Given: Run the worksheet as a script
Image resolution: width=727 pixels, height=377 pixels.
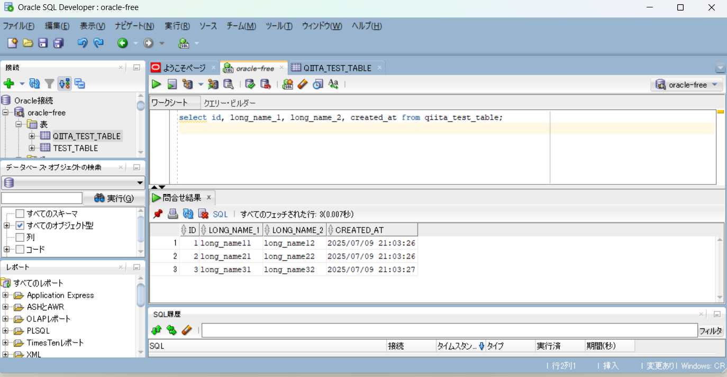Looking at the screenshot, I should coord(172,84).
